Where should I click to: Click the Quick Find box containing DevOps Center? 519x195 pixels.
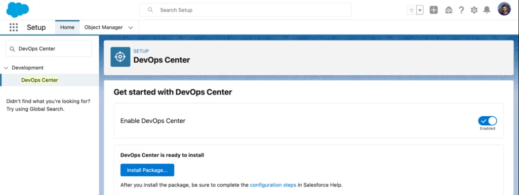click(x=49, y=48)
